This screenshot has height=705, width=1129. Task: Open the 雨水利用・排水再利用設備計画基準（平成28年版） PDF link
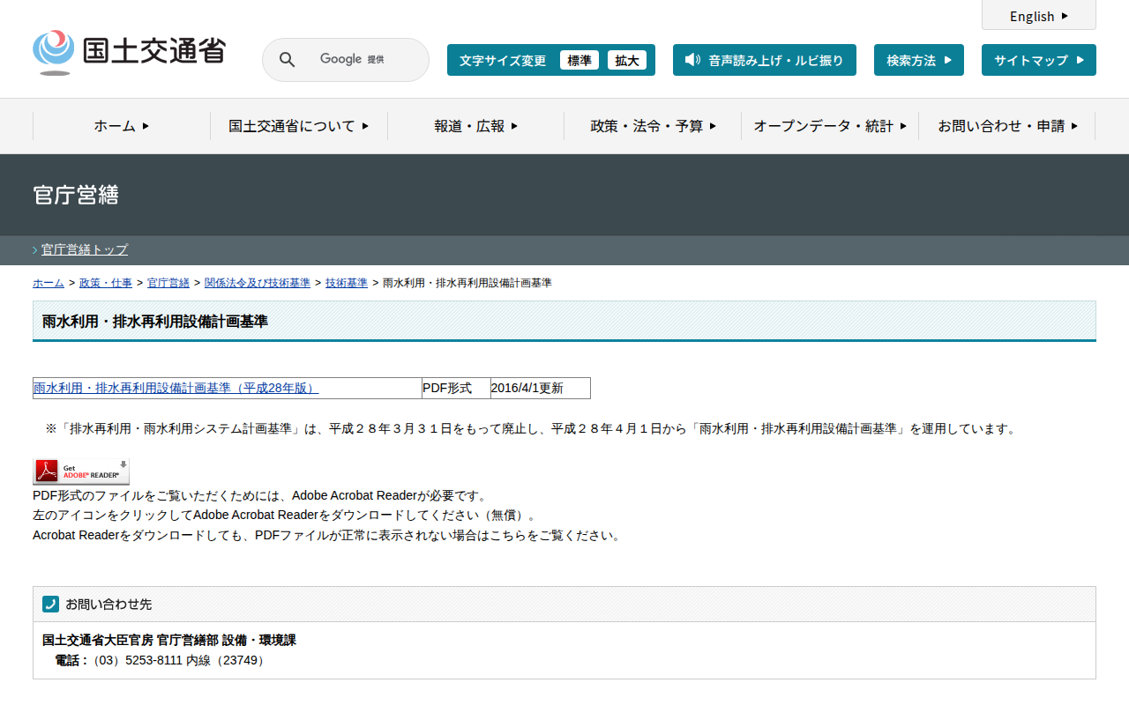pyautogui.click(x=176, y=388)
